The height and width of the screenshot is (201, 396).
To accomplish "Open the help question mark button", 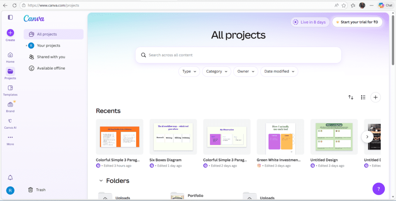I will [379, 189].
